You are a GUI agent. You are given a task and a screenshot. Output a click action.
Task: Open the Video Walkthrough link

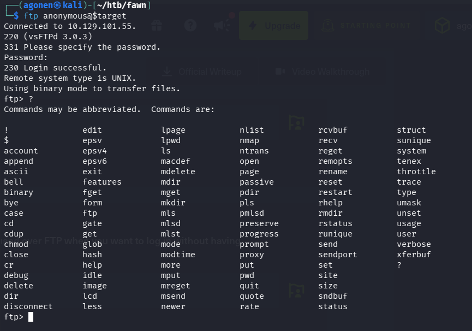click(x=330, y=72)
